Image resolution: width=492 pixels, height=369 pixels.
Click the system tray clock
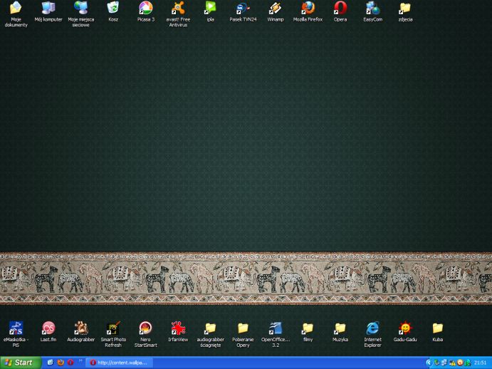pyautogui.click(x=481, y=363)
